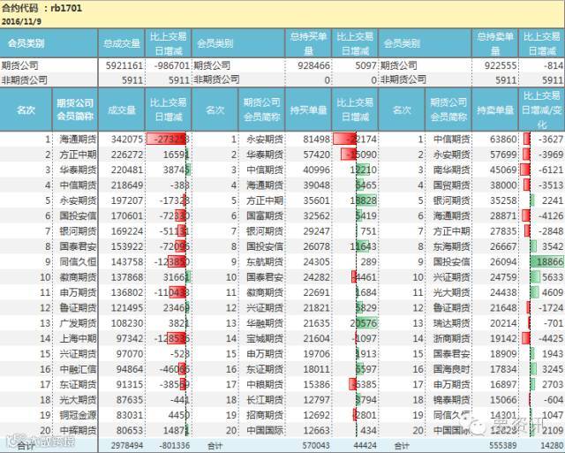Click short position value 63860
The width and height of the screenshot is (565, 453).
coord(503,140)
